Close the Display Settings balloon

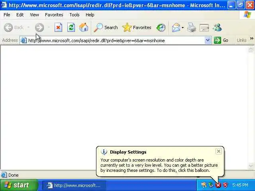click(219, 151)
